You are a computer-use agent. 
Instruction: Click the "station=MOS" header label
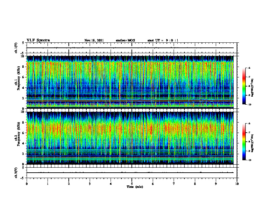coord(125,40)
